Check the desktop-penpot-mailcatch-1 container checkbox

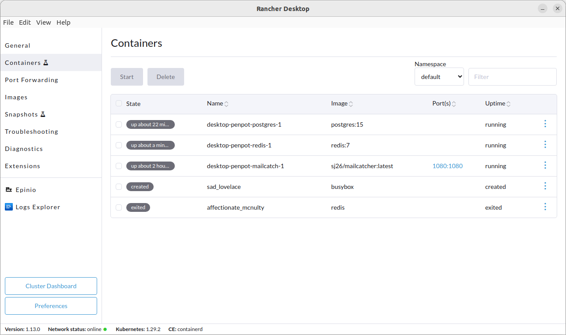tap(119, 166)
